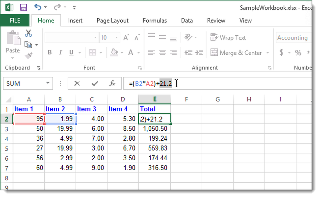
Task: Click the Cut scissors icon
Action: [28, 33]
